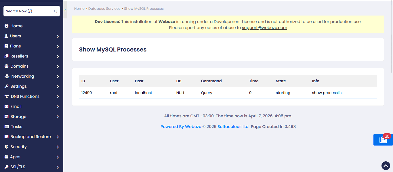Screen dimensions: 393x172
Task: Expand the Domains submenu arrow
Action: tap(58, 66)
